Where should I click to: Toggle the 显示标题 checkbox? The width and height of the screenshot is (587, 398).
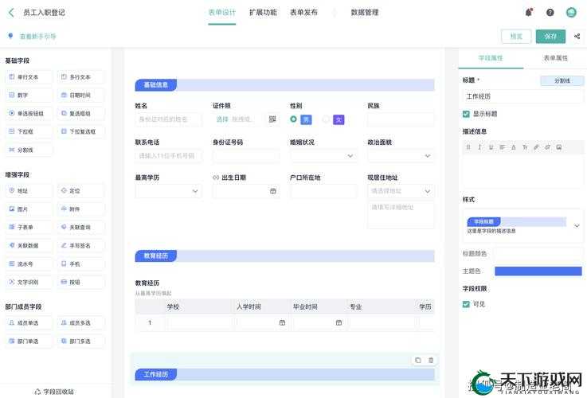466,114
